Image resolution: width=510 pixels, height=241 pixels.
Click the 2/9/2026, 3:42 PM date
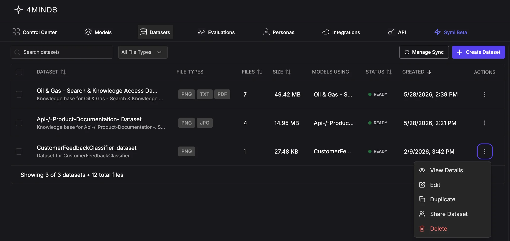(x=429, y=152)
